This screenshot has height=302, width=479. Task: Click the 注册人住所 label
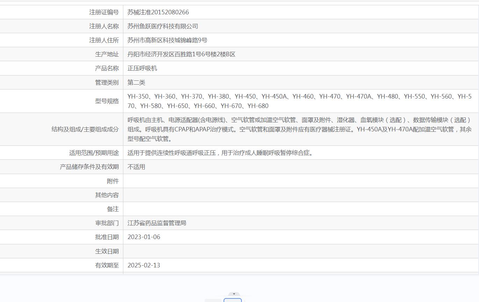[x=104, y=40]
